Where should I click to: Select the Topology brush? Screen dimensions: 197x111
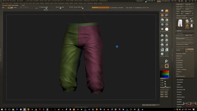pos(167,45)
